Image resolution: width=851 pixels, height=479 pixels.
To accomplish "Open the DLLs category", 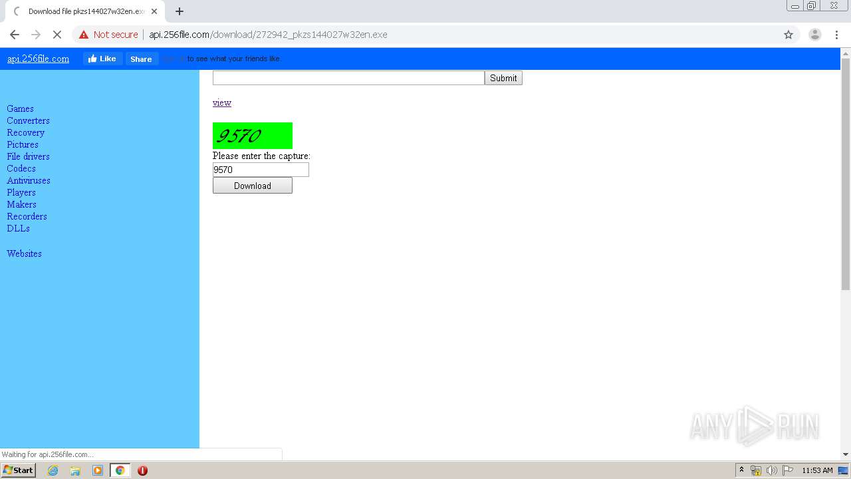I will [18, 228].
